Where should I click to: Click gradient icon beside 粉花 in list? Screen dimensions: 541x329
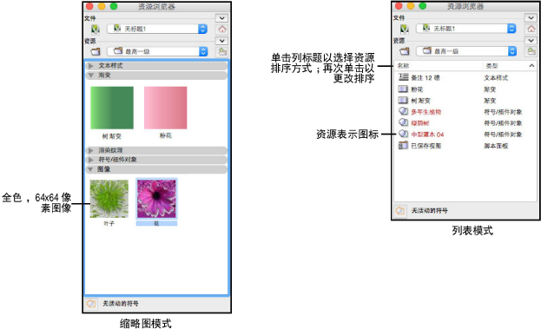point(403,89)
